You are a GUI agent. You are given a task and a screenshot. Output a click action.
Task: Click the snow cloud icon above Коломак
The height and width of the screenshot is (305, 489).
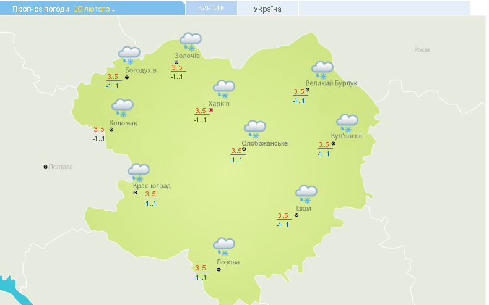[x=123, y=107]
